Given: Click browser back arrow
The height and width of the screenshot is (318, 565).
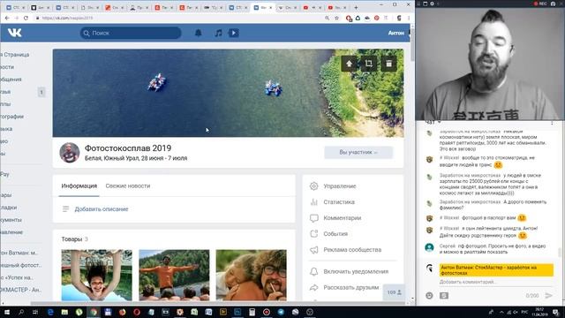Looking at the screenshot, I should 7,18.
